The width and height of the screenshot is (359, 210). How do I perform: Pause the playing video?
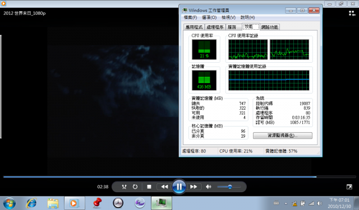click(179, 186)
